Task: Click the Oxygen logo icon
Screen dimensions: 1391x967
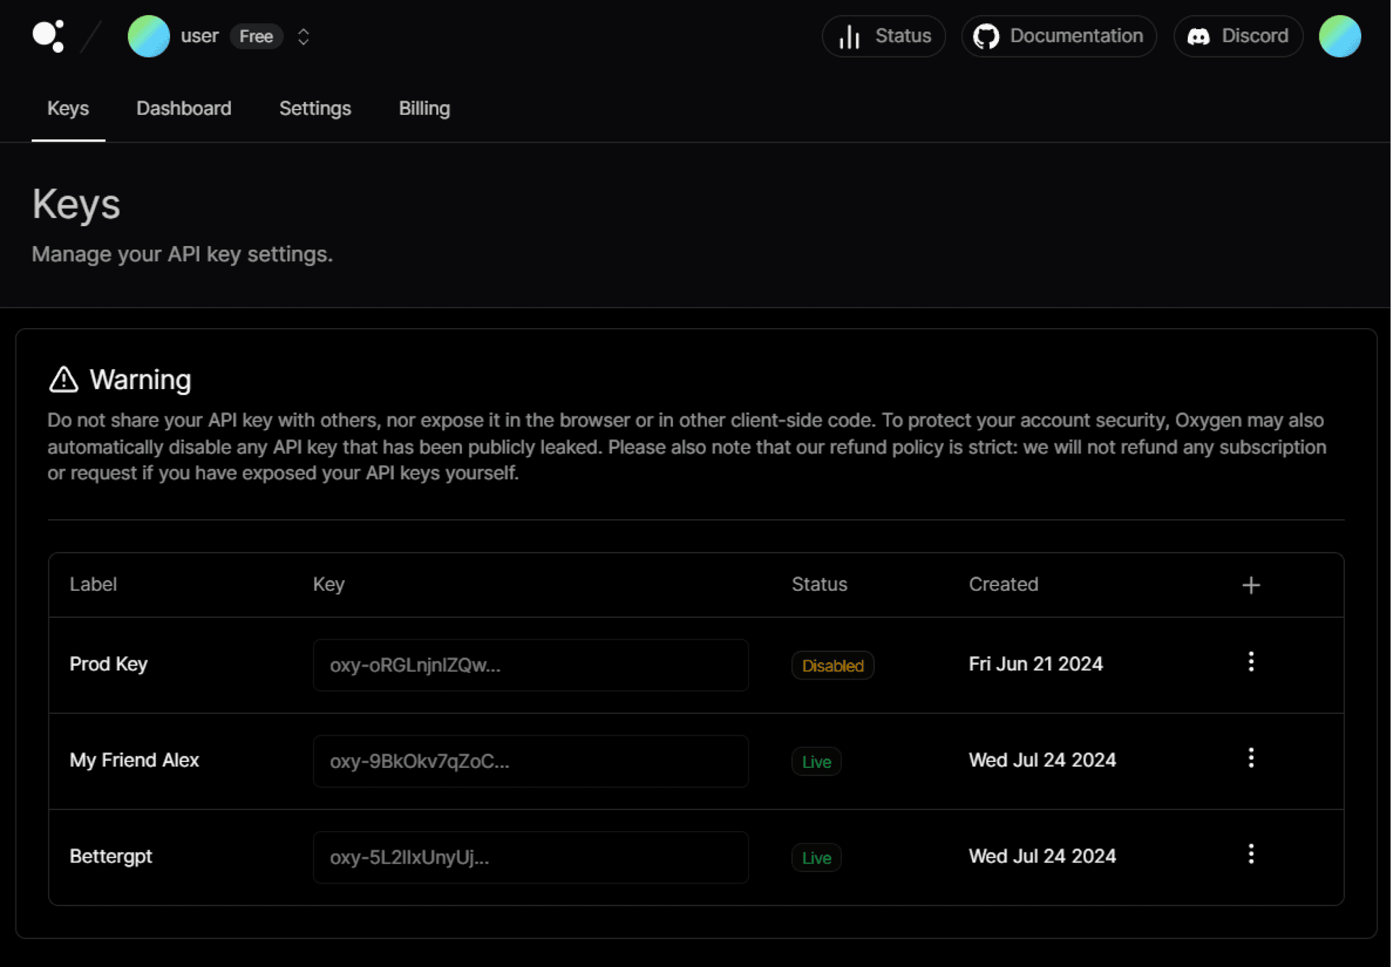Action: (48, 36)
